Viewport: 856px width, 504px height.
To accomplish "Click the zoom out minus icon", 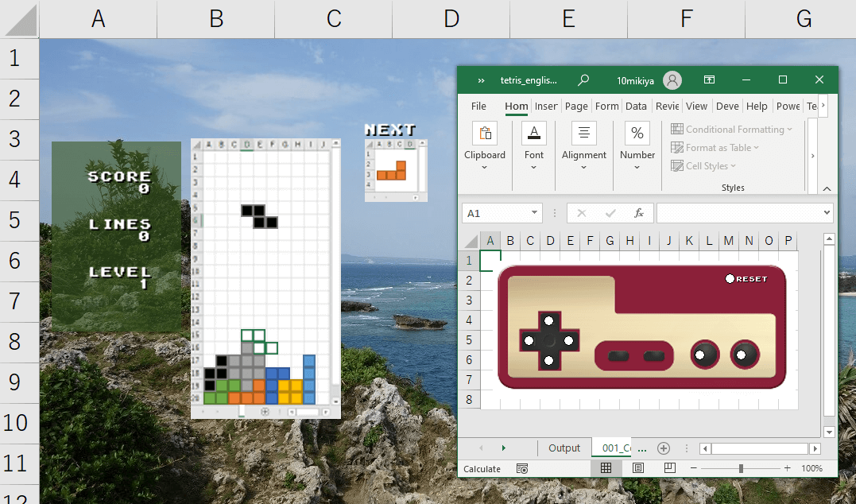I will pyautogui.click(x=693, y=468).
